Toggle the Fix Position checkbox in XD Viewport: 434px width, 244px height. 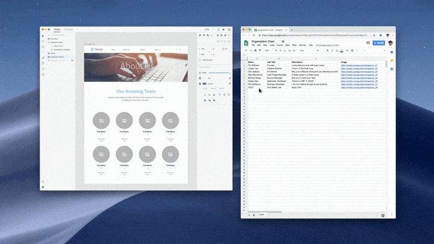(x=200, y=60)
